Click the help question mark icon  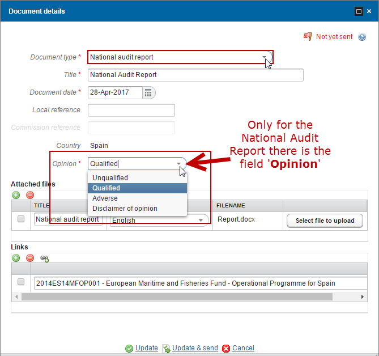click(x=362, y=37)
